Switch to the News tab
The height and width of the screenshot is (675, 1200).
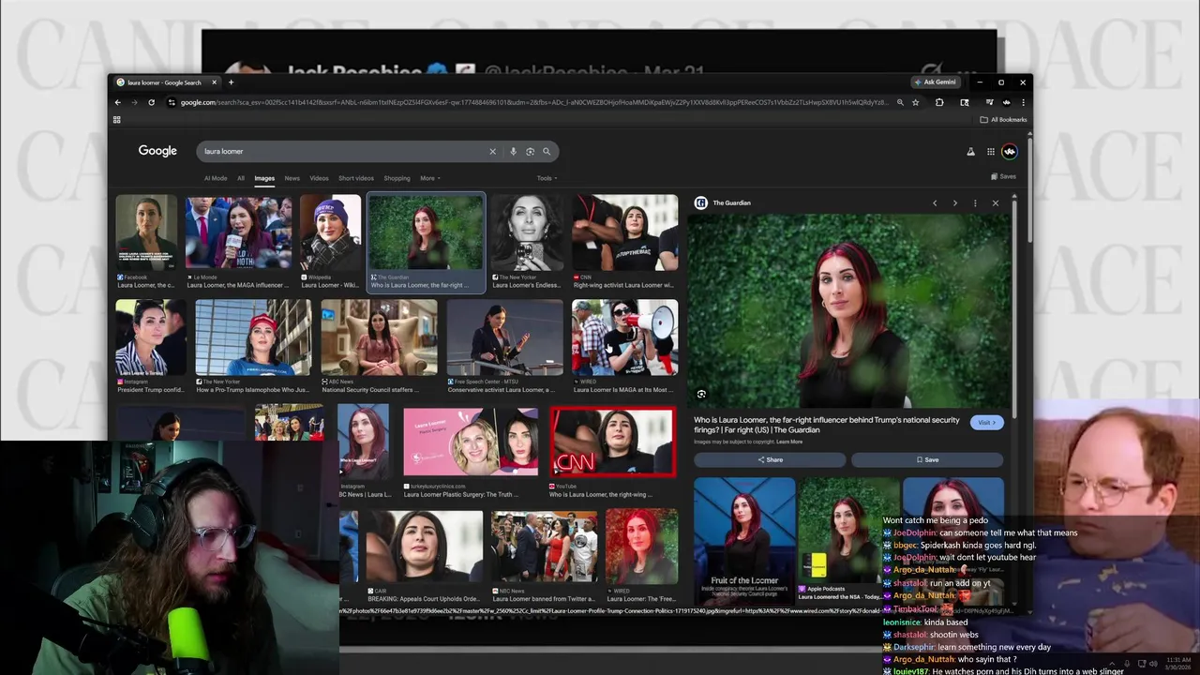pyautogui.click(x=292, y=178)
